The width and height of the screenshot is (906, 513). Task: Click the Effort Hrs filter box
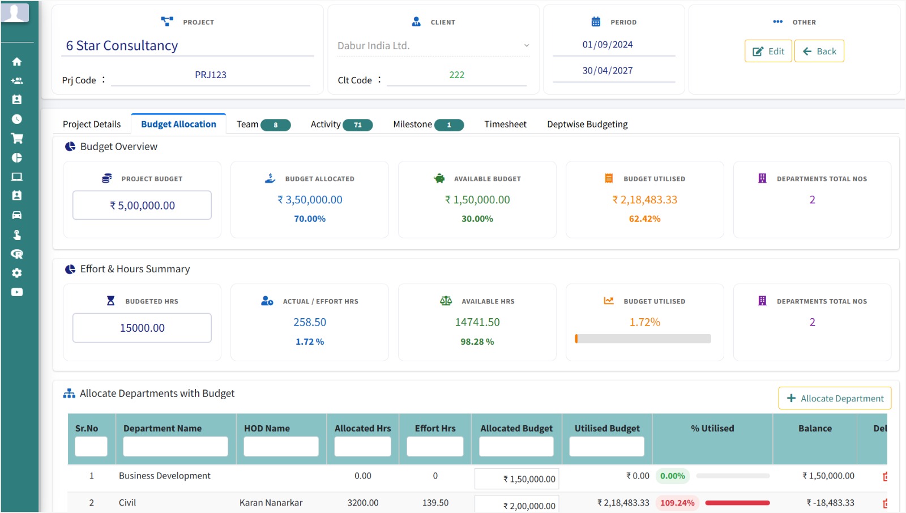click(x=435, y=447)
